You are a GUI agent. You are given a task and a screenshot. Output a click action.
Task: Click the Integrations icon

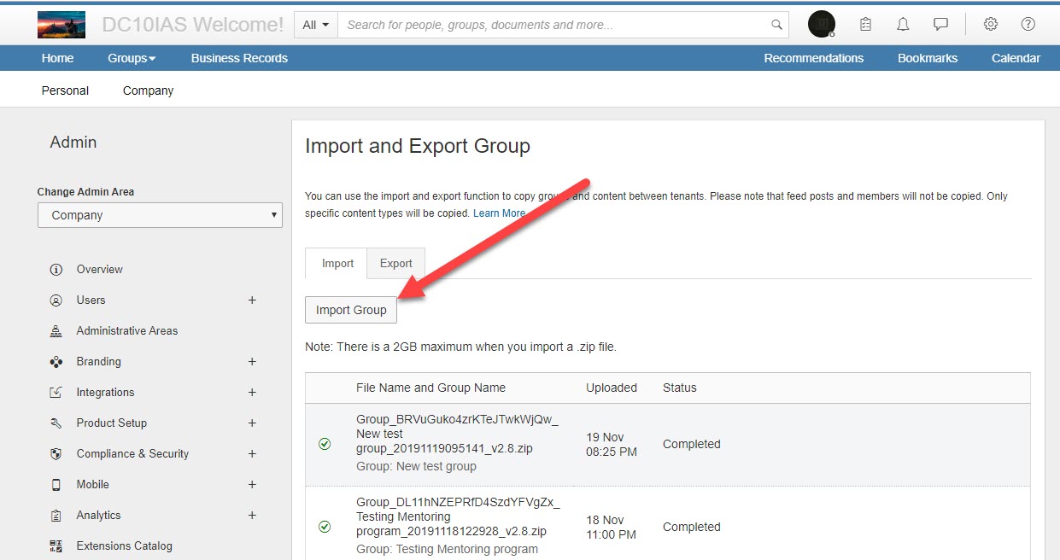[x=56, y=393]
